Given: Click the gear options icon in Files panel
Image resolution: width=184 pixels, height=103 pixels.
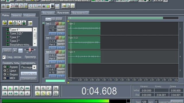Looking at the screenshot, I should [x=30, y=23].
